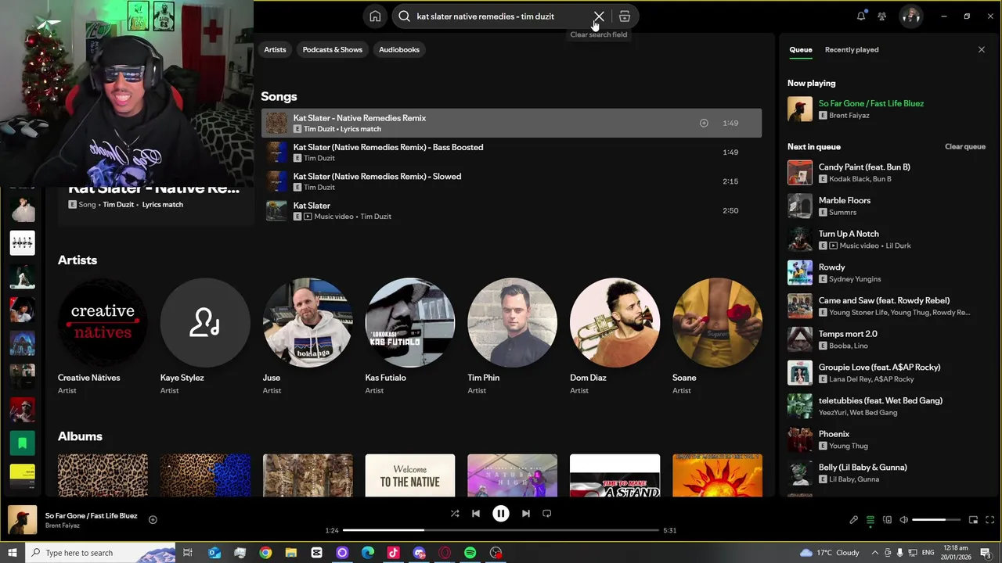Filter results by Audiobooks
The height and width of the screenshot is (563, 1002).
click(399, 49)
